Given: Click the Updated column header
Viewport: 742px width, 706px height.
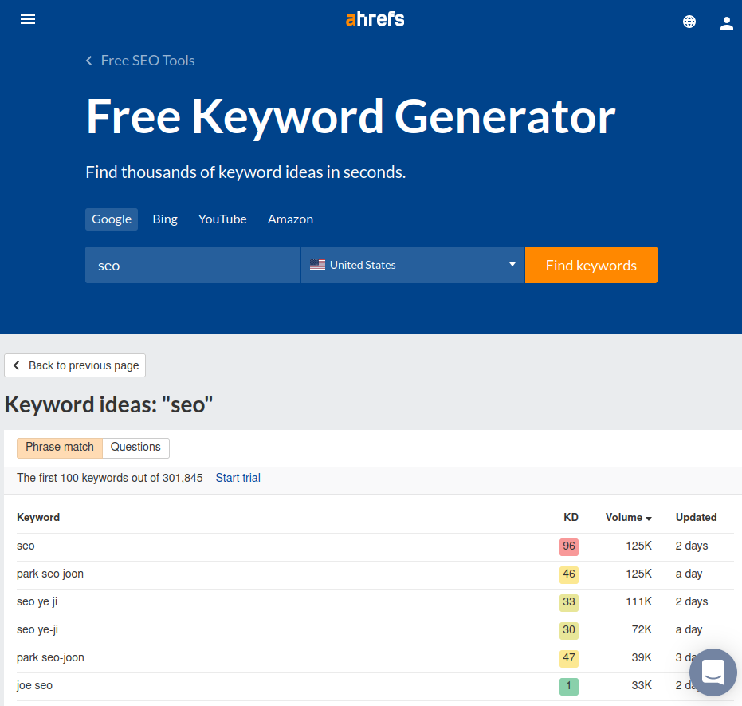Looking at the screenshot, I should point(696,518).
